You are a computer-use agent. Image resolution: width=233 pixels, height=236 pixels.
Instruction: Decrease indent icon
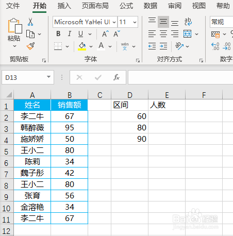(152, 46)
